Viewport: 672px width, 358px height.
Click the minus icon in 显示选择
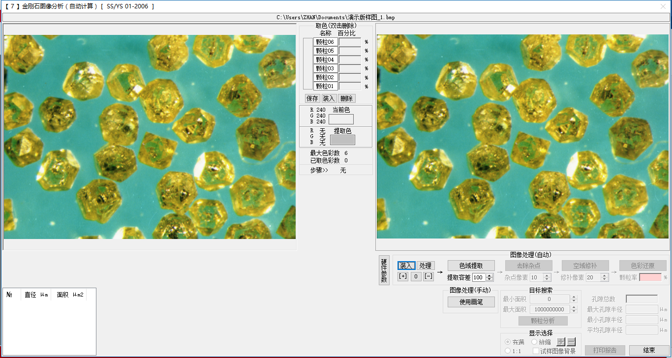[x=571, y=342]
